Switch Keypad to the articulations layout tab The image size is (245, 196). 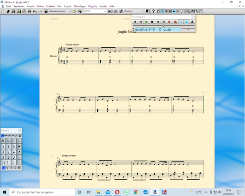point(13,136)
